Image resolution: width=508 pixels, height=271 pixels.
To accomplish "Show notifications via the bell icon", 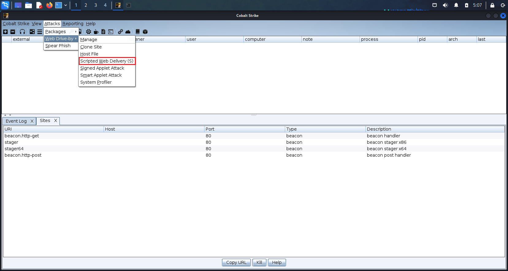I will click(456, 5).
